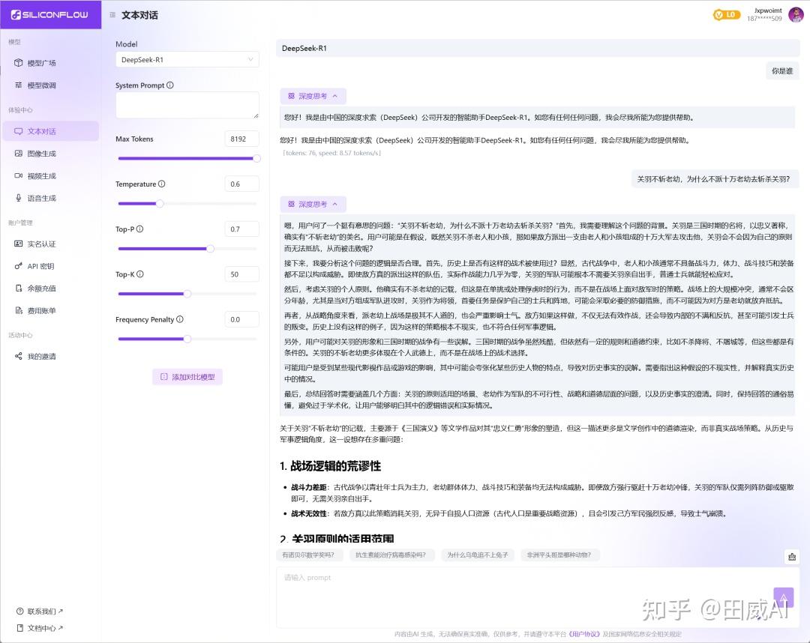Open the 语音生成 (voice generation) page

[43, 197]
